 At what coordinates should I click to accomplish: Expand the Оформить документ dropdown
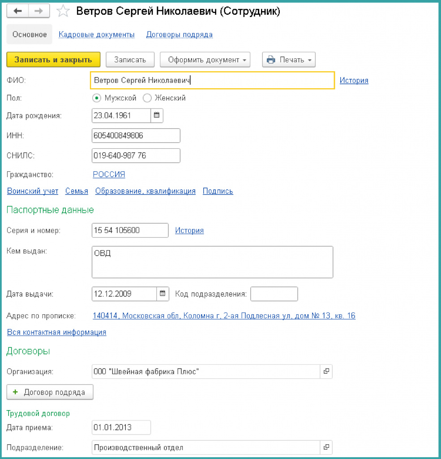205,60
